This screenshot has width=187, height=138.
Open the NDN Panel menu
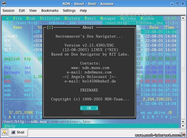90,18
